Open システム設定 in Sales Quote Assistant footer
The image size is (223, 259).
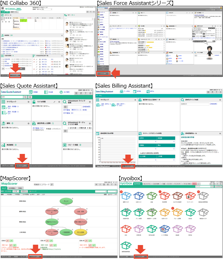pos(22,166)
